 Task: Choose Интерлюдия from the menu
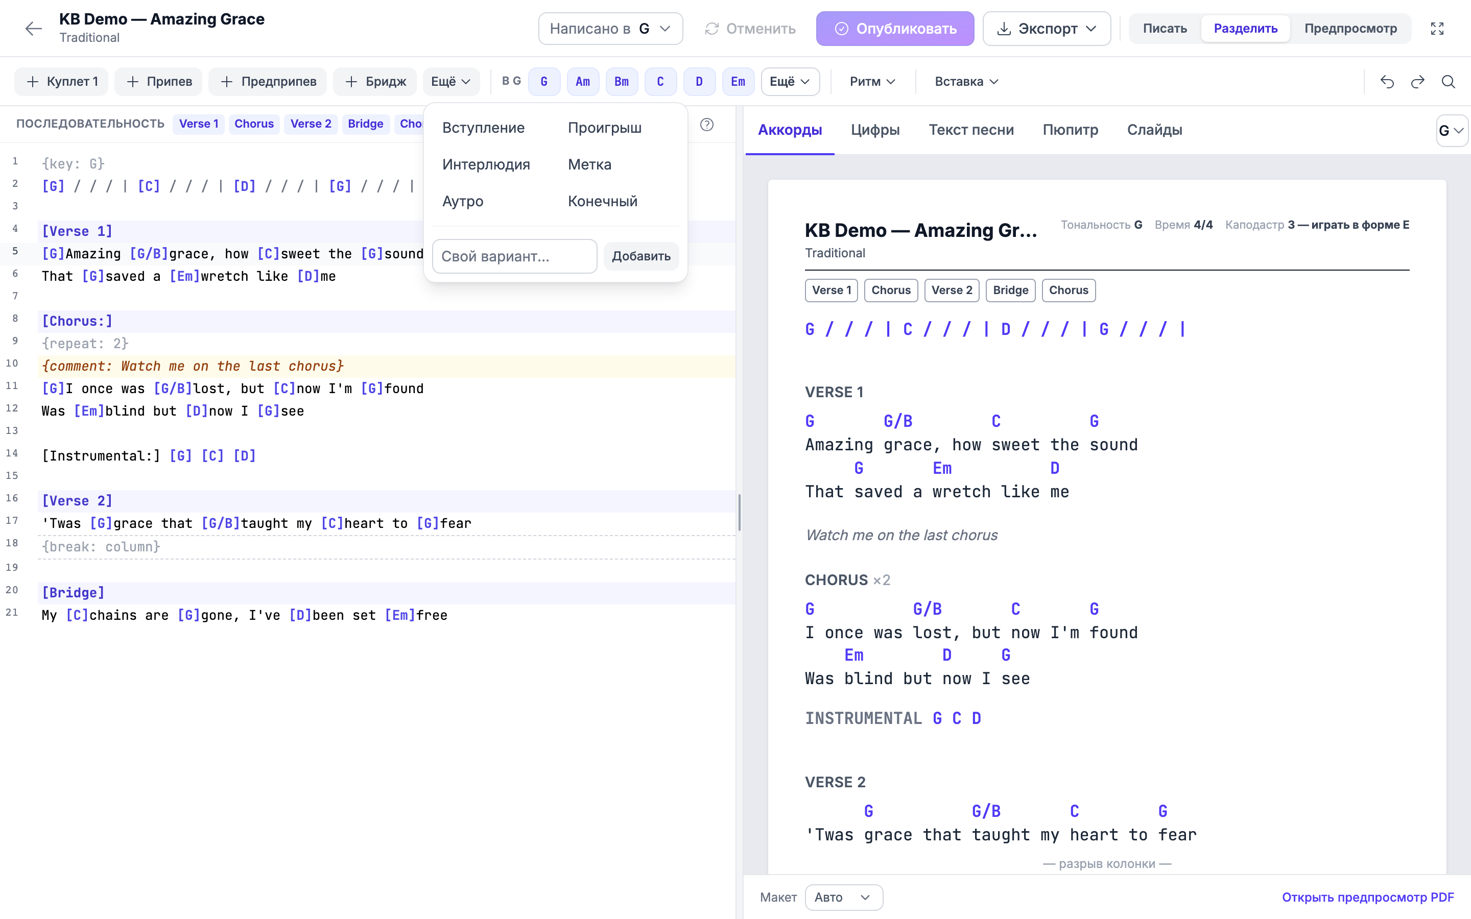(486, 164)
